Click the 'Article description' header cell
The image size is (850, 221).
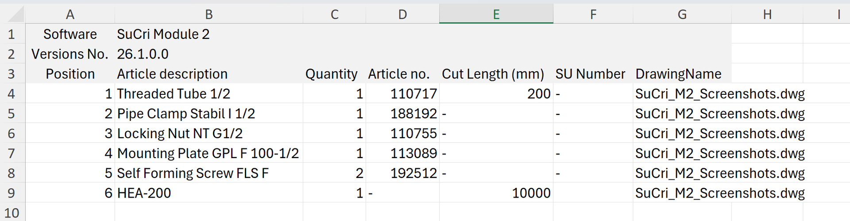point(209,74)
